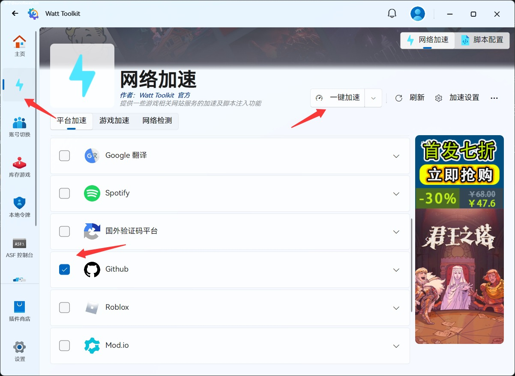Click the ad's previous arrow

coord(427,239)
